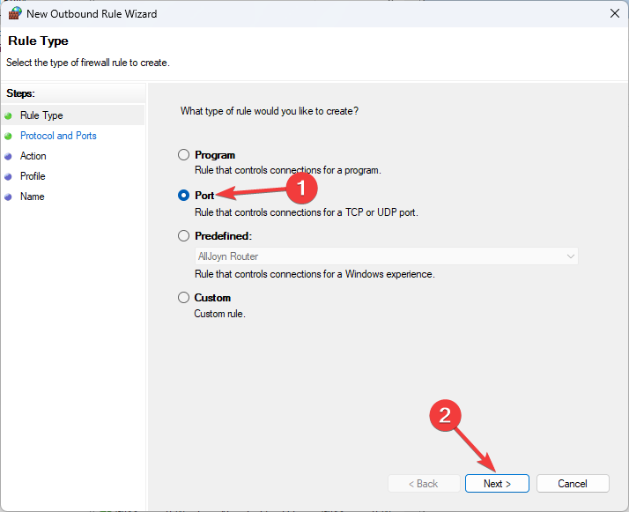Choose the Predefined rule option
The width and height of the screenshot is (629, 512).
183,236
